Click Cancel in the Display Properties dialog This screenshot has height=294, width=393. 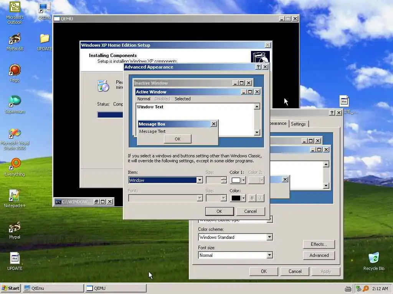coord(295,271)
